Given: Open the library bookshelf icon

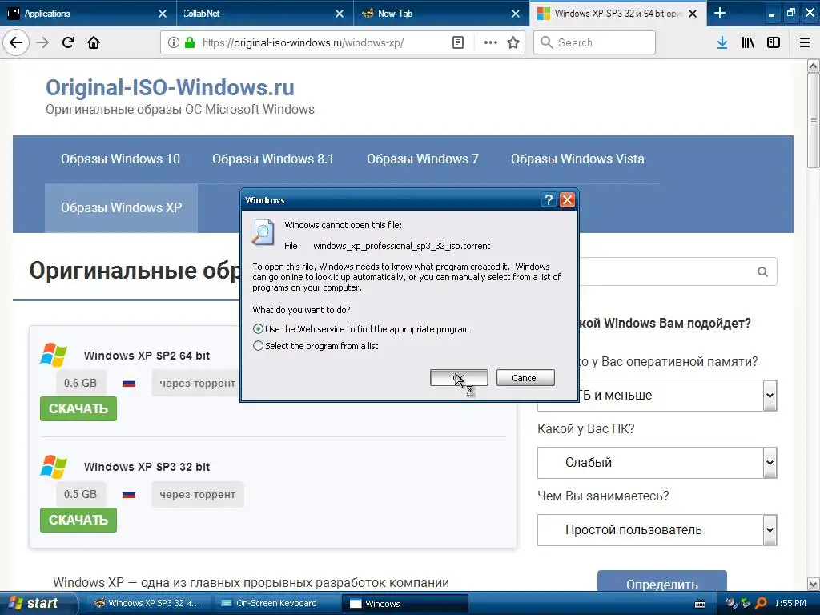Looking at the screenshot, I should point(748,42).
